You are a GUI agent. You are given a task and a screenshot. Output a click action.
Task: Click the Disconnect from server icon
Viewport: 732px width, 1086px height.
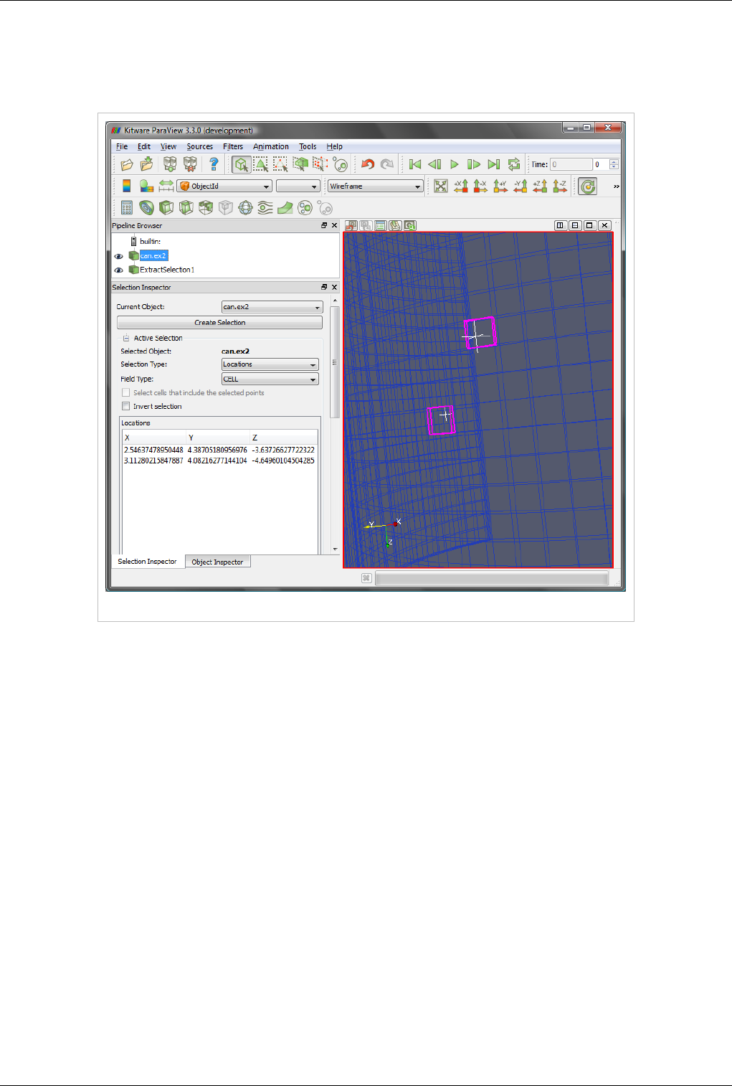[190, 165]
